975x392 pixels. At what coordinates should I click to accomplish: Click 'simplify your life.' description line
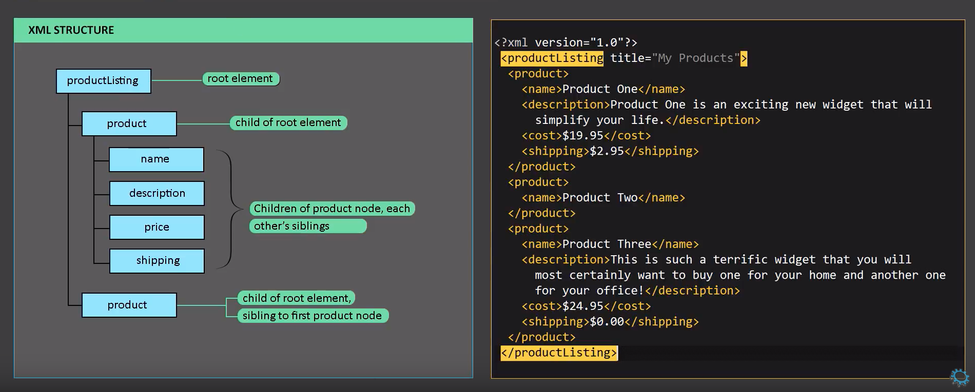[648, 120]
